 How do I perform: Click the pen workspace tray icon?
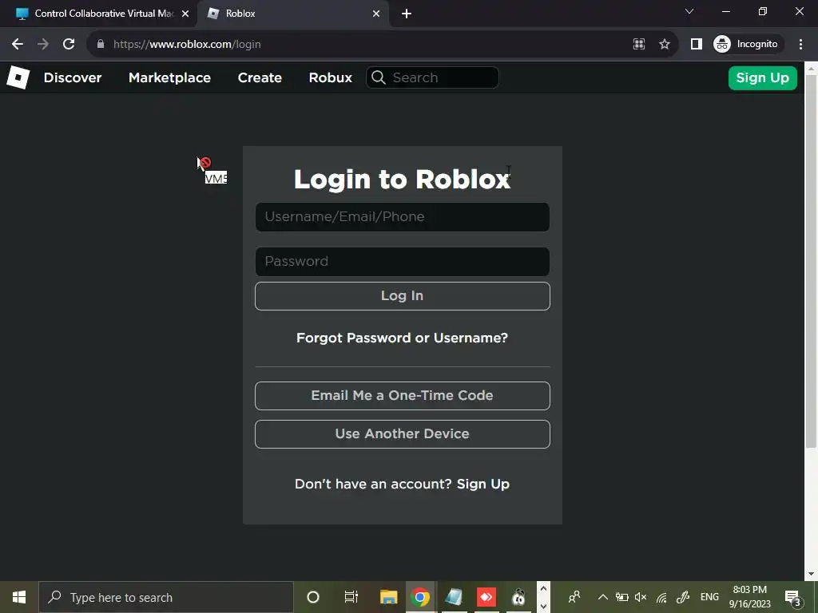coord(683,597)
